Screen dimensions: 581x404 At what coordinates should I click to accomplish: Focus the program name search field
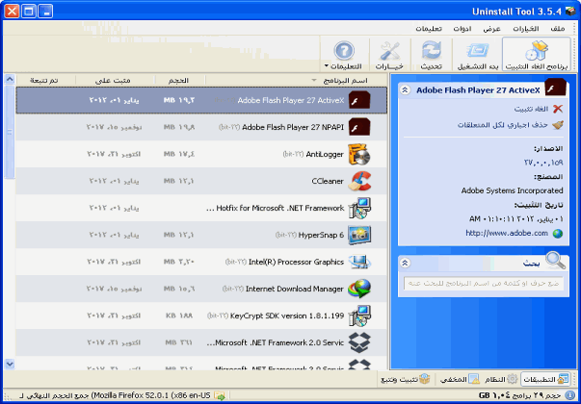tap(484, 284)
